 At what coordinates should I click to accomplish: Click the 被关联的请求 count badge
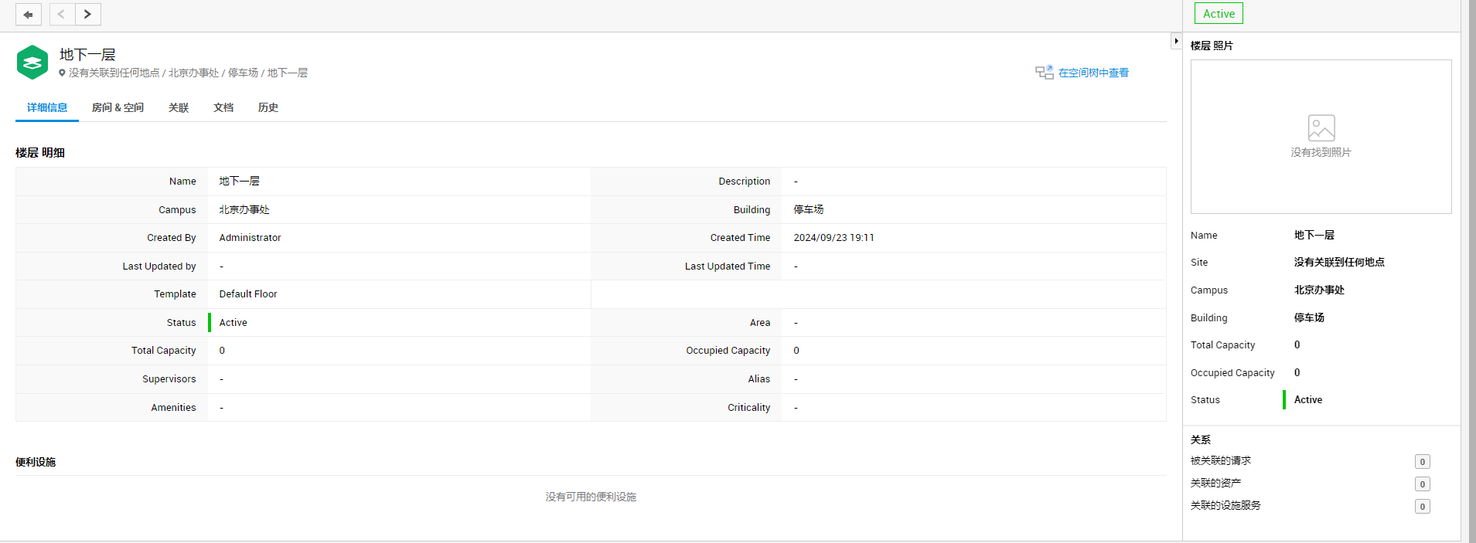[1422, 461]
